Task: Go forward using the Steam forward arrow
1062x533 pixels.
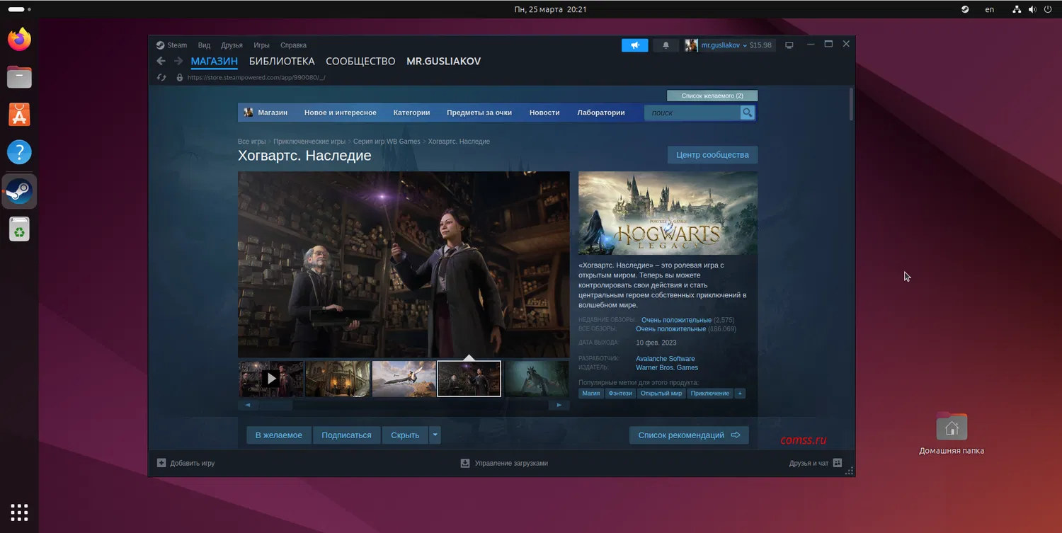Action: [x=178, y=62]
